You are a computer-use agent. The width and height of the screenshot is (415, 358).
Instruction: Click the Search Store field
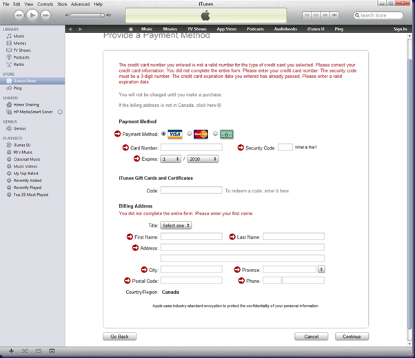coord(378,15)
